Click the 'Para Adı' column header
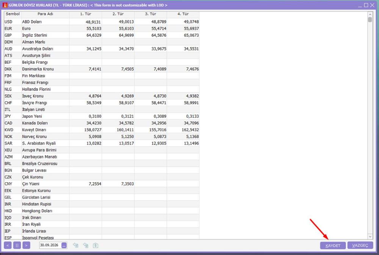This screenshot has height=255, width=379. click(45, 14)
